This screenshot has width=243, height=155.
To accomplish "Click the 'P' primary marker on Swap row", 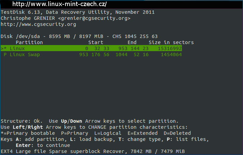I will 5,54.
